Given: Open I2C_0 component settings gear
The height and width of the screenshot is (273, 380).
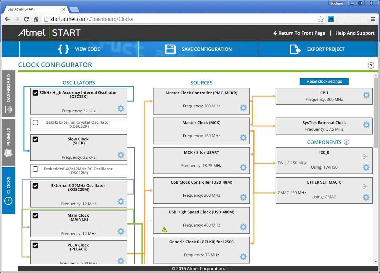Looking at the screenshot, I should click(x=366, y=167).
